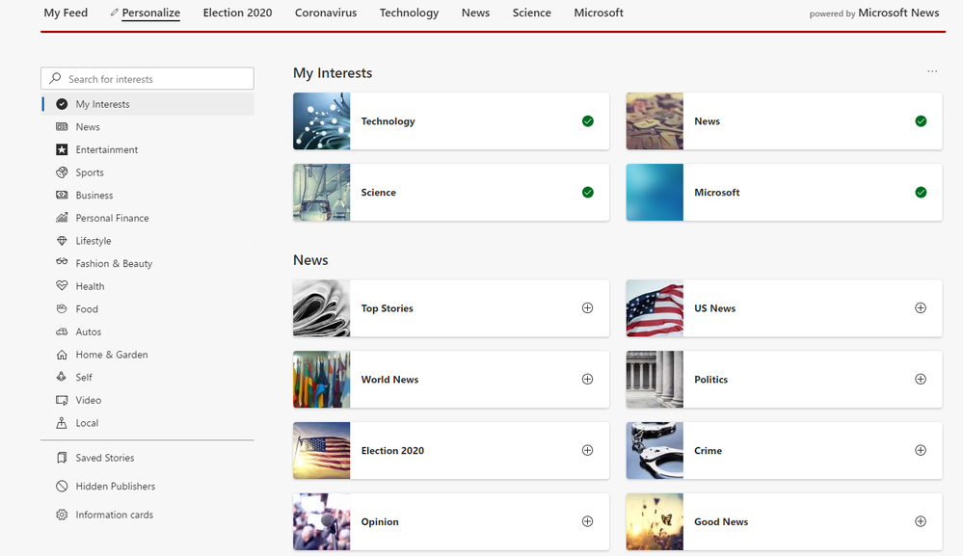Select the Personalize tab
This screenshot has height=556, width=963.
[151, 13]
